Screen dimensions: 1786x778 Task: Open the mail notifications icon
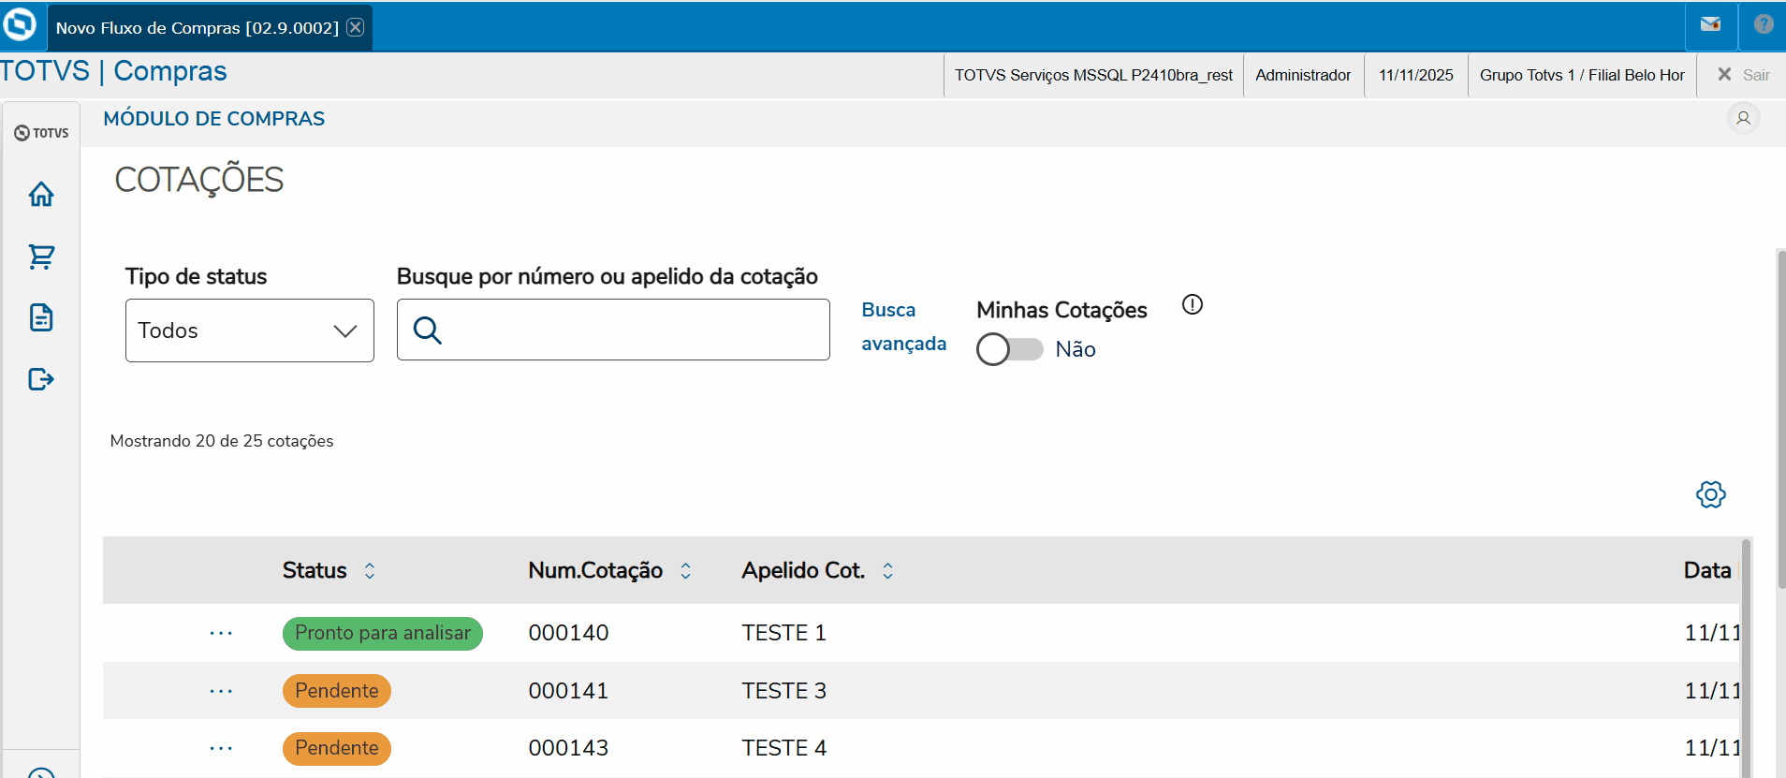[1710, 25]
